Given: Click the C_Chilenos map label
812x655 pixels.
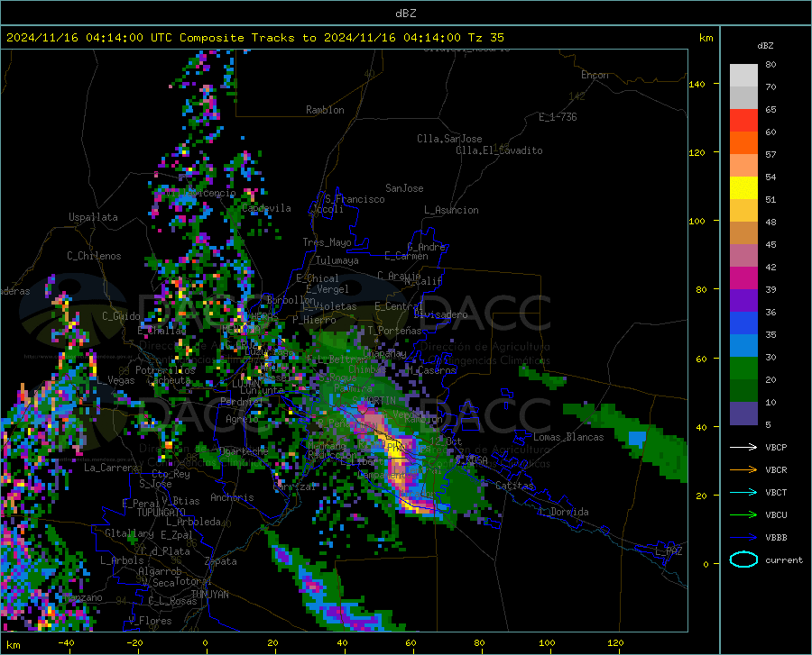Looking at the screenshot, I should pos(94,256).
